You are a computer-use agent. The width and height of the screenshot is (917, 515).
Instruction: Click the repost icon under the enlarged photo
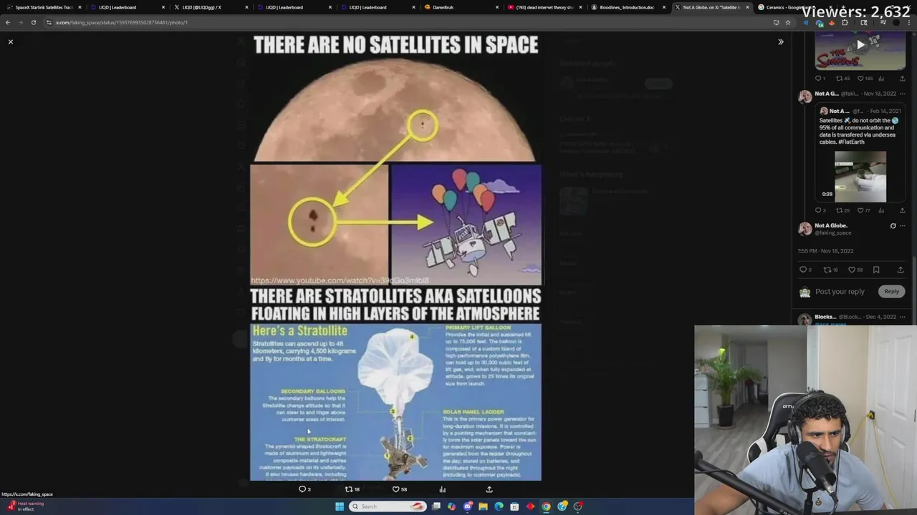pyautogui.click(x=349, y=489)
